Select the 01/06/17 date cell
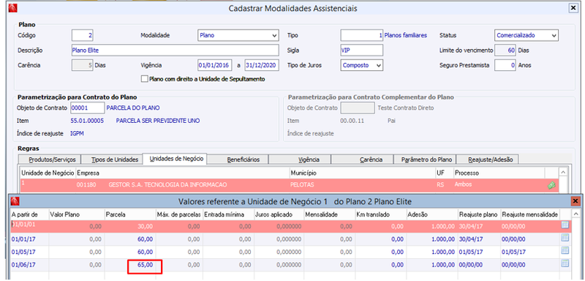The image size is (585, 281). click(x=30, y=265)
